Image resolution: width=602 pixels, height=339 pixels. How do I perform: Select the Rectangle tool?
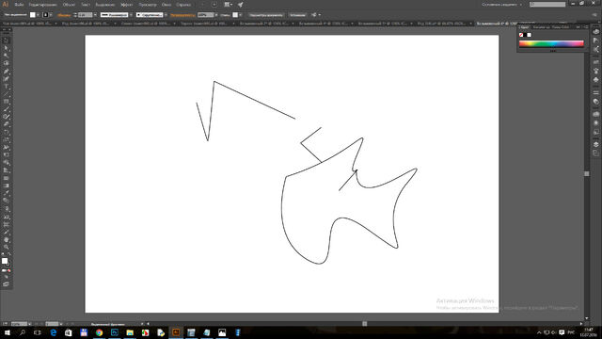pos(7,102)
